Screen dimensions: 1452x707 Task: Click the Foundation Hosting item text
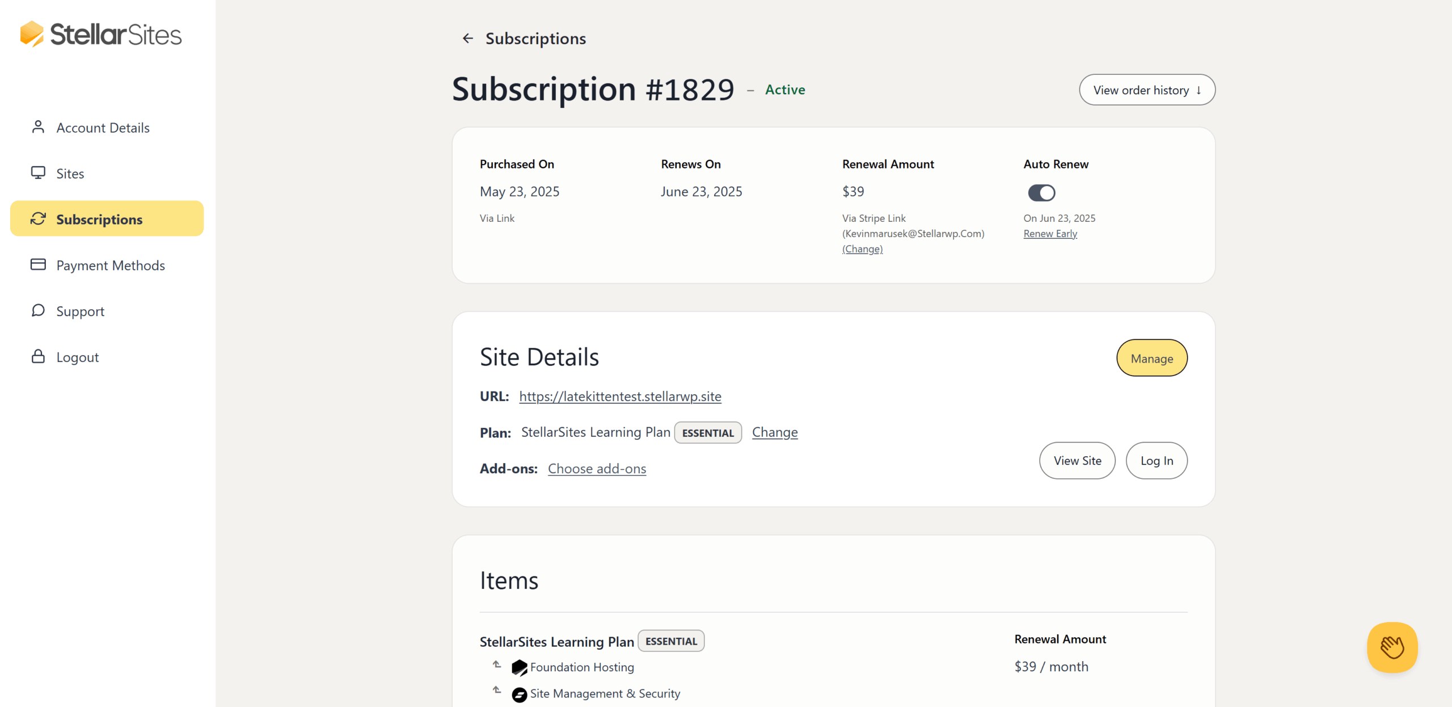point(582,667)
